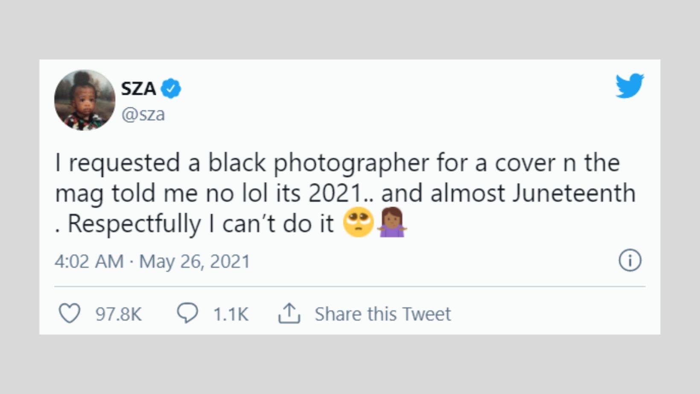Click the eye-roll face emoji
The width and height of the screenshot is (700, 394).
359,223
